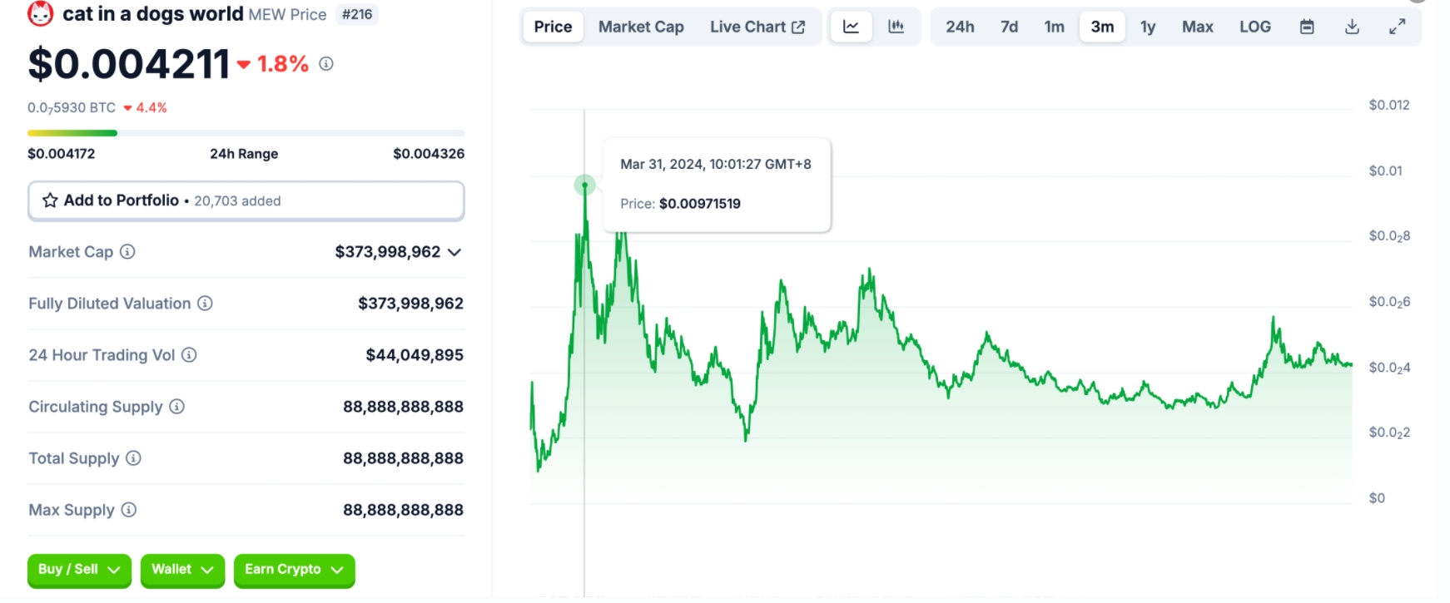The height and width of the screenshot is (603, 1450).
Task: Click info icon beside Fully Diluted Valuation
Action: [x=205, y=304]
